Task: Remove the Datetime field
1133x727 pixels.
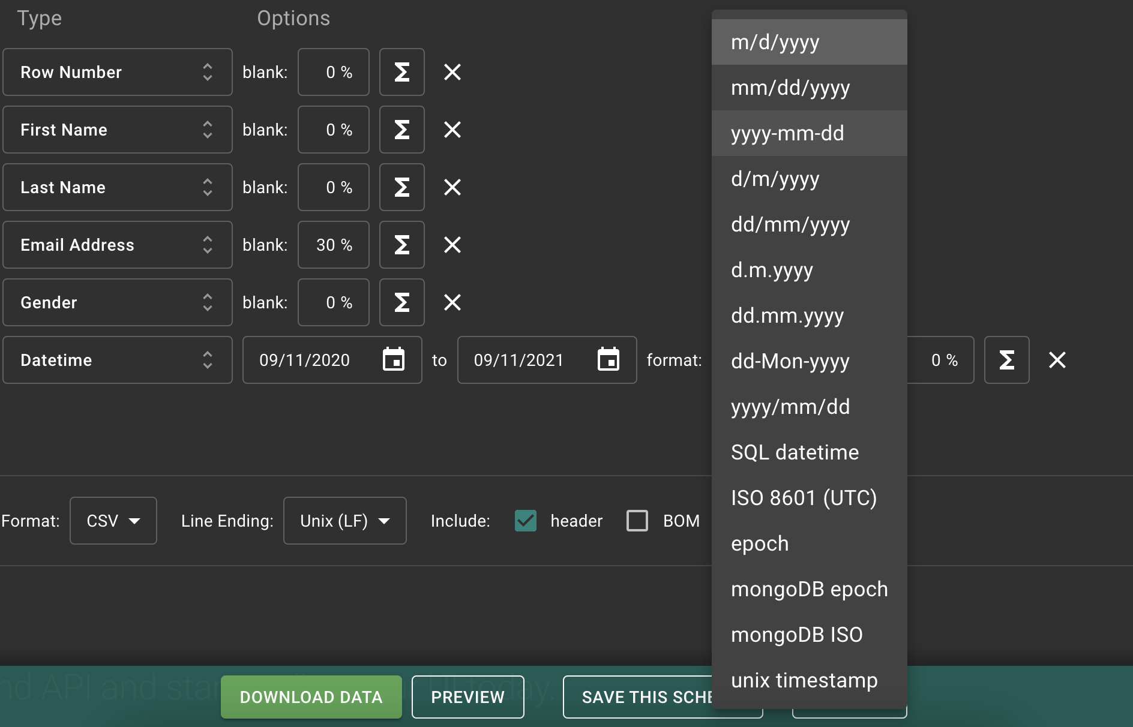Action: click(1057, 360)
